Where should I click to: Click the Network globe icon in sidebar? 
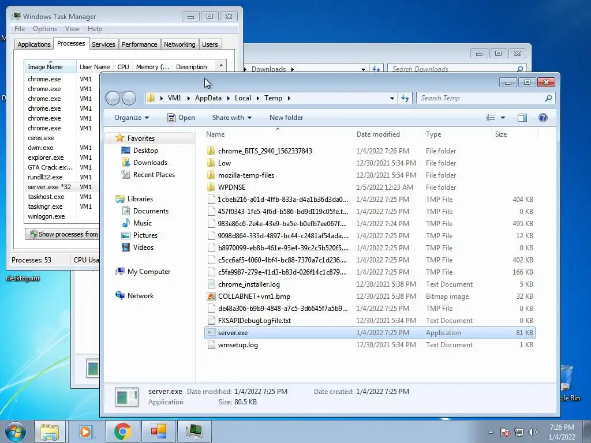(x=120, y=296)
